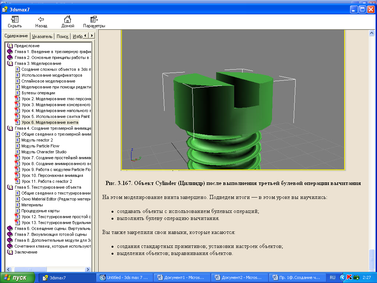
Task: Click the RU language indicator
Action: click(x=332, y=277)
